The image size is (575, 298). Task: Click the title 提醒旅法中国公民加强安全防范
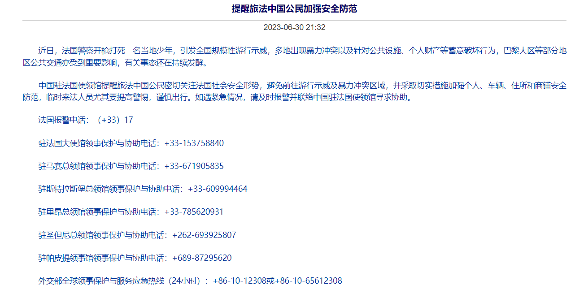tap(294, 9)
